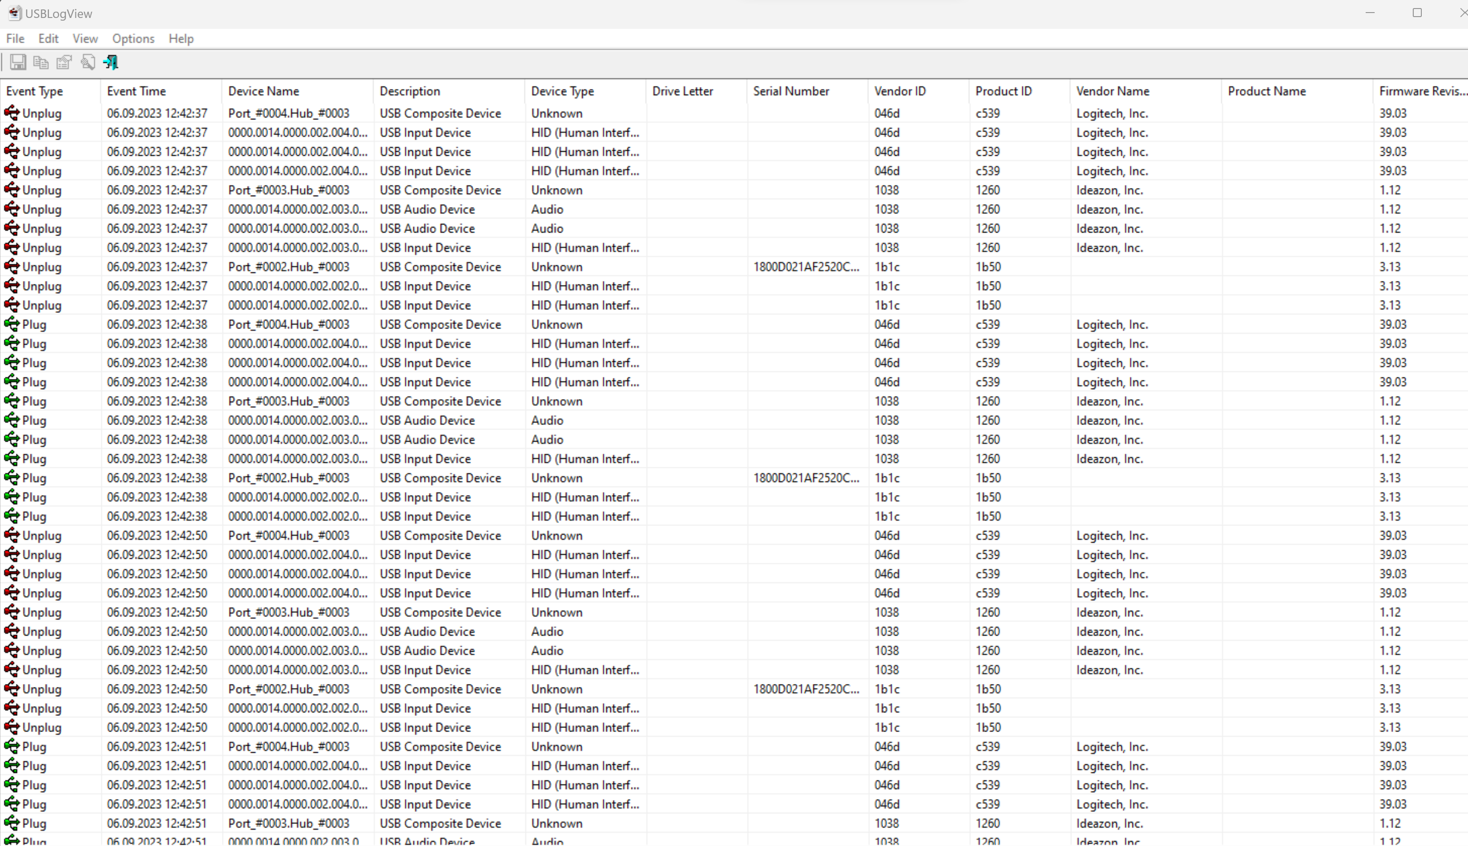1468x846 pixels.
Task: Click the first green Plug event icon
Action: [12, 324]
